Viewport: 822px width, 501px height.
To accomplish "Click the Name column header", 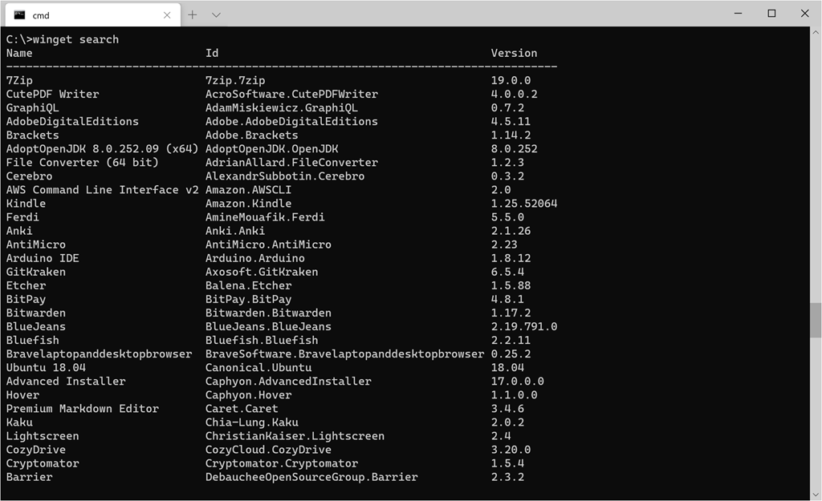I will click(19, 54).
